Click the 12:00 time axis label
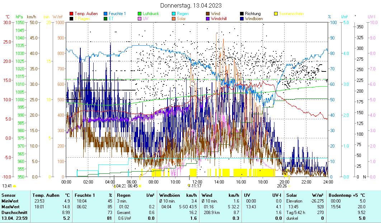This screenshot has height=223, width=381. tap(197, 182)
